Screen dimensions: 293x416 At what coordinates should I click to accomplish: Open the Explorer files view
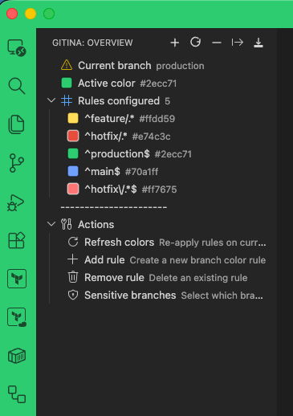(x=17, y=124)
